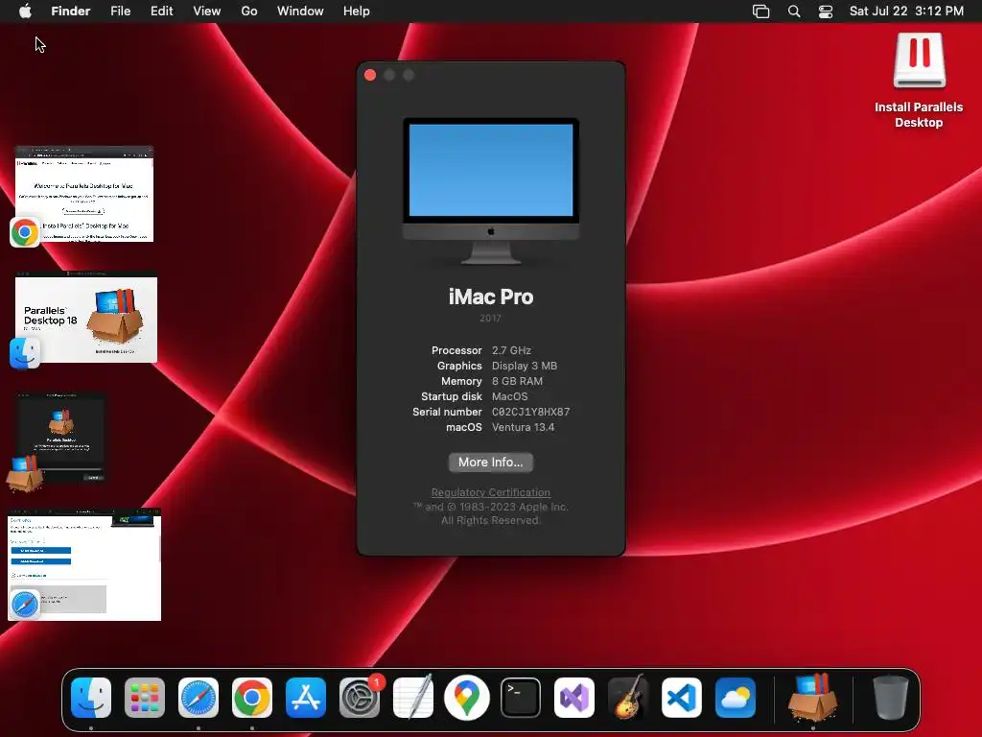Open the Finder menu
Image resolution: width=982 pixels, height=737 pixels.
(71, 12)
